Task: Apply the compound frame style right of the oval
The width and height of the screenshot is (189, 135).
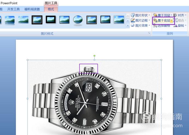Action: coord(91,20)
